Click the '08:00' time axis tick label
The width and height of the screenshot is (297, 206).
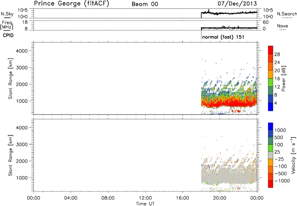pyautogui.click(x=108, y=198)
